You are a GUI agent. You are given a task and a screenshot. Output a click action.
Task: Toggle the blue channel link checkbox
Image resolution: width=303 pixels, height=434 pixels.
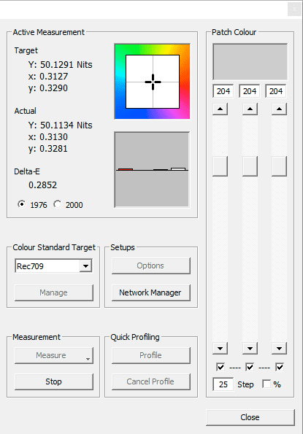pos(280,367)
